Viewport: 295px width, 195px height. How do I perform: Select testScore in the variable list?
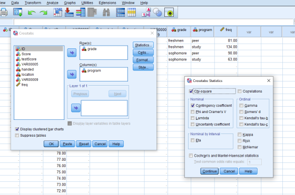[x=39, y=59]
